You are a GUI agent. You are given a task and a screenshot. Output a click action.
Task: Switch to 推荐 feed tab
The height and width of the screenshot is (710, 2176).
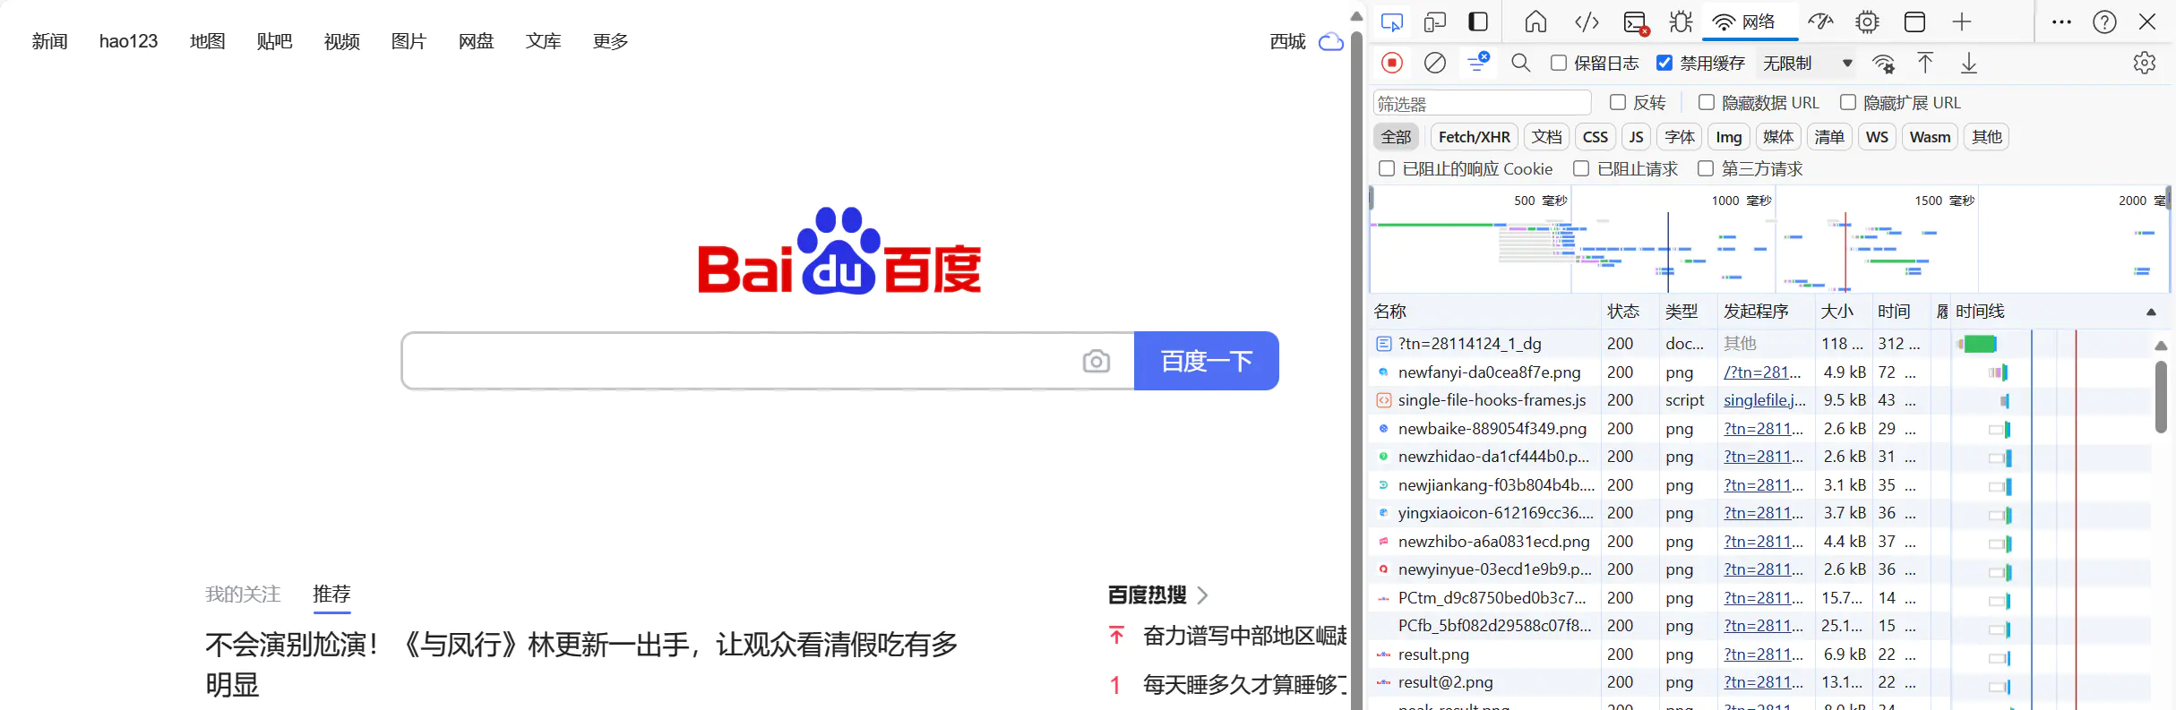(x=331, y=595)
